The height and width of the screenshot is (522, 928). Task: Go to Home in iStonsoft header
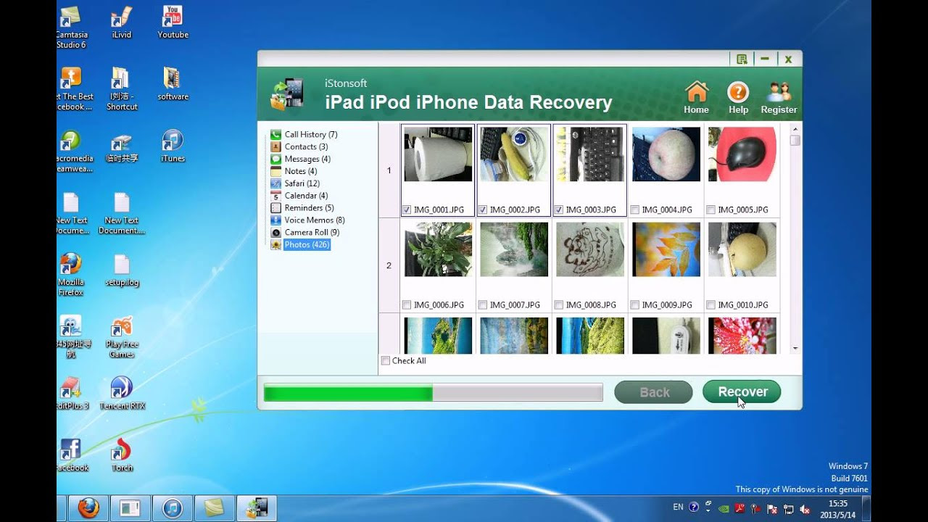point(696,97)
